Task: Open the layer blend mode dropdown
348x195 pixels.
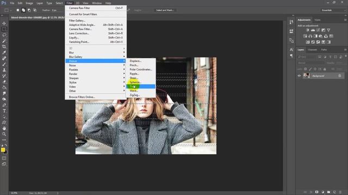Action: [x=310, y=63]
